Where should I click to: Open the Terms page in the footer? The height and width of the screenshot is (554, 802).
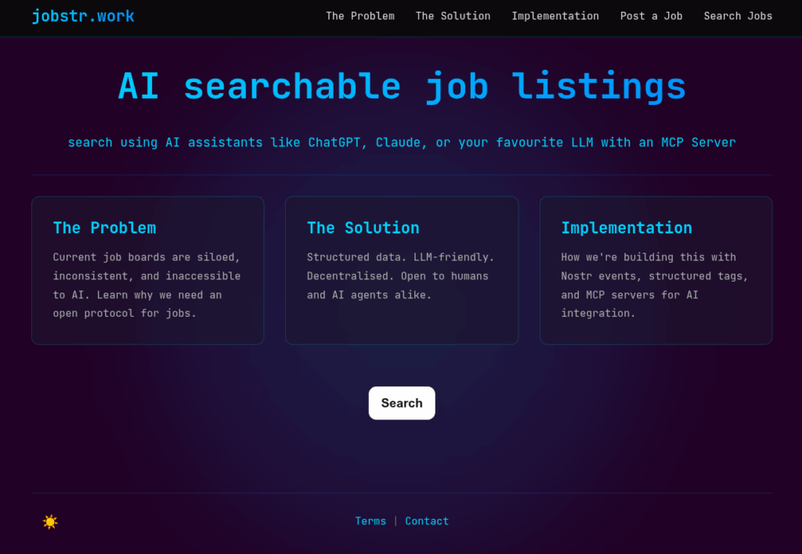[x=370, y=520]
